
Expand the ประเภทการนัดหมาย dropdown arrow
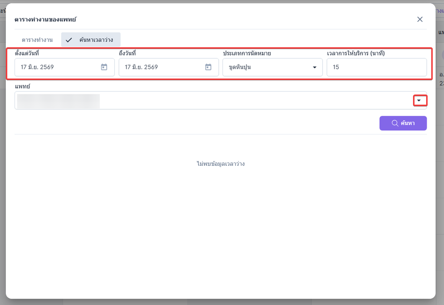tap(314, 67)
